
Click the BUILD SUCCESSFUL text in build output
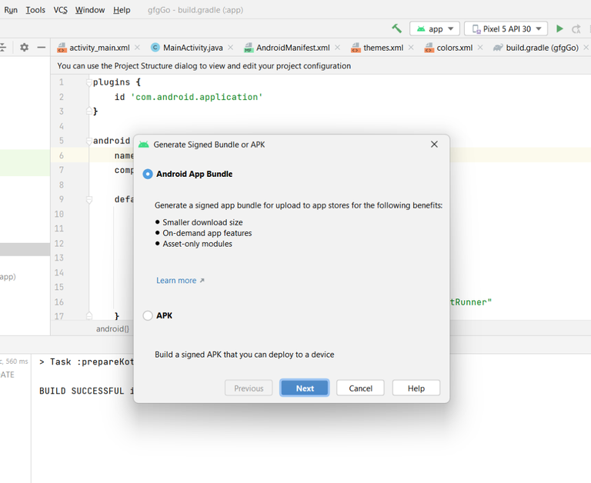[82, 391]
